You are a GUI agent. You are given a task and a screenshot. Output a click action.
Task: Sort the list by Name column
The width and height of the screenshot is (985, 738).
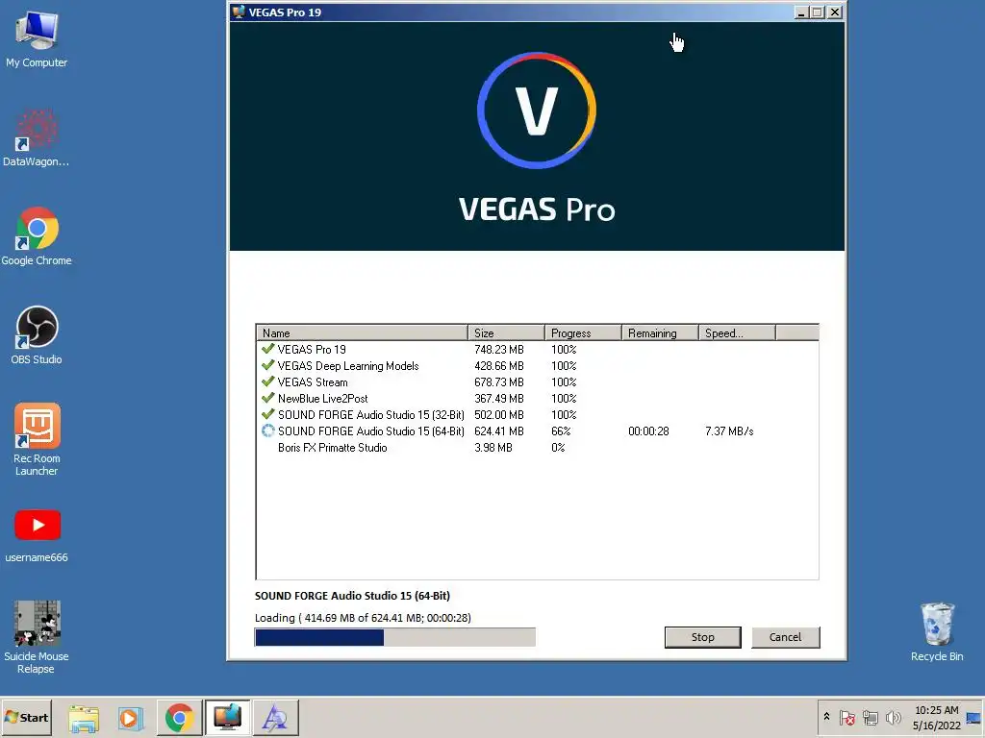coord(362,332)
